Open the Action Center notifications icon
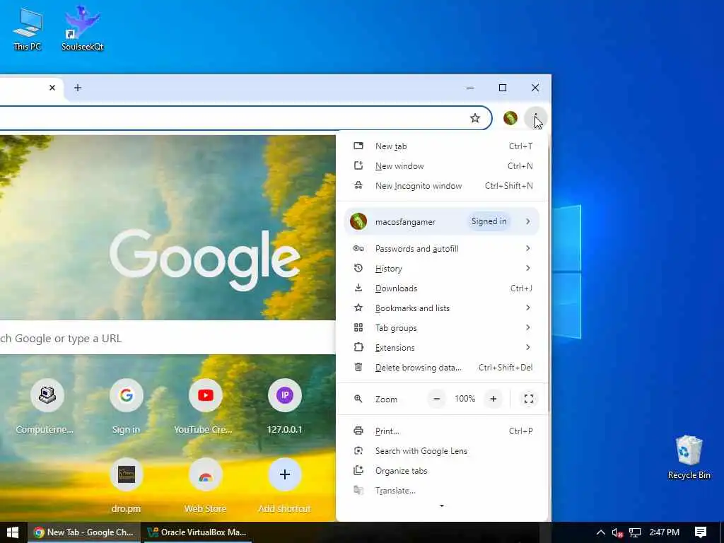Viewport: 724px width, 543px height. [701, 532]
